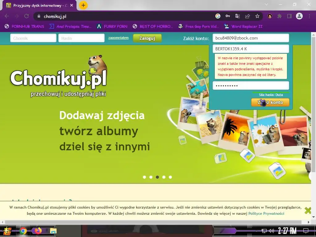This screenshot has height=237, width=316.
Task: Open the notification center icon
Action: pyautogui.click(x=306, y=231)
